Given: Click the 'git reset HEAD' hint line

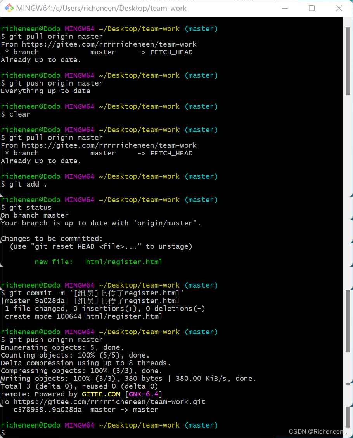Looking at the screenshot, I should tap(101, 247).
